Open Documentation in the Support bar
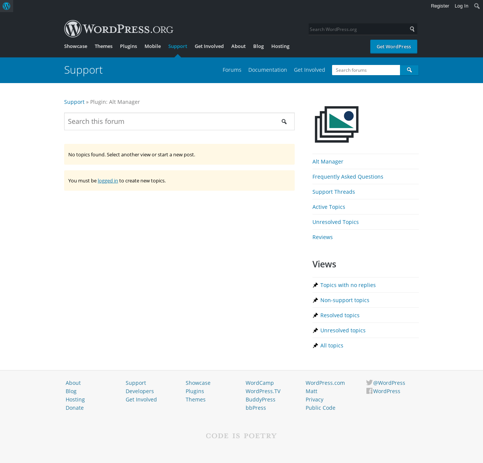483x463 pixels. click(268, 70)
